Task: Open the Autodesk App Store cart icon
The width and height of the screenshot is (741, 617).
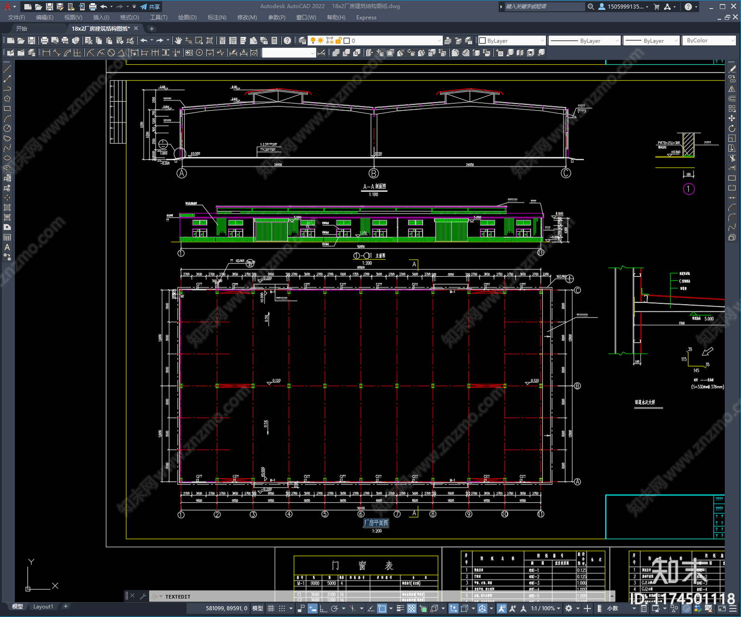Action: [x=656, y=6]
